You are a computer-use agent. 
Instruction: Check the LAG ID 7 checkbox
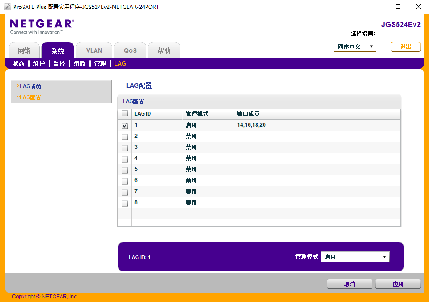click(125, 192)
